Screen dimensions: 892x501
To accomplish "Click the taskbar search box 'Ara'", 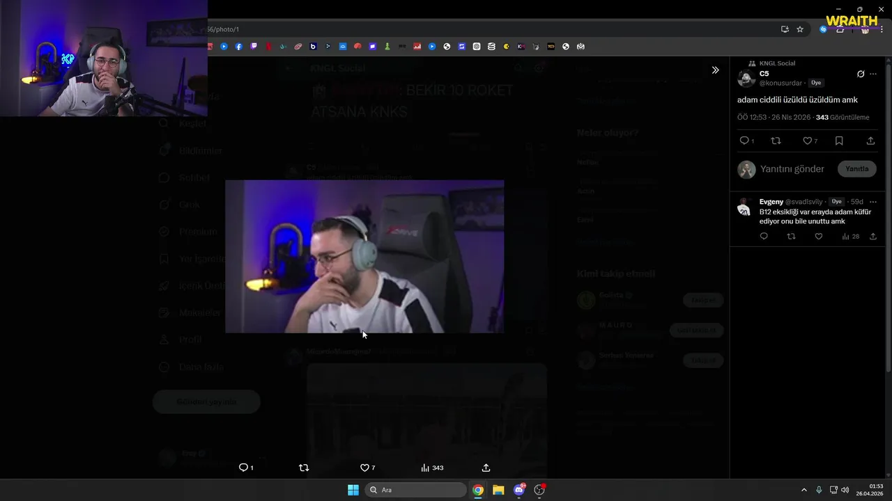I will (x=415, y=490).
